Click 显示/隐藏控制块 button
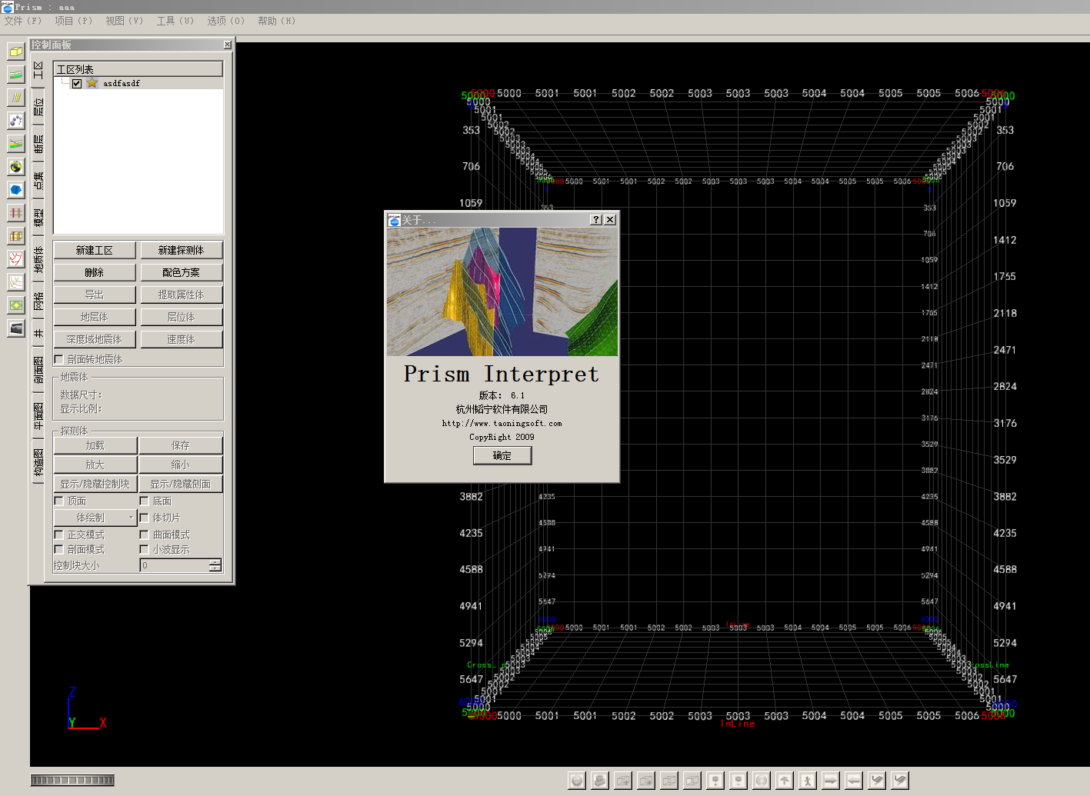This screenshot has height=796, width=1090. 95,484
